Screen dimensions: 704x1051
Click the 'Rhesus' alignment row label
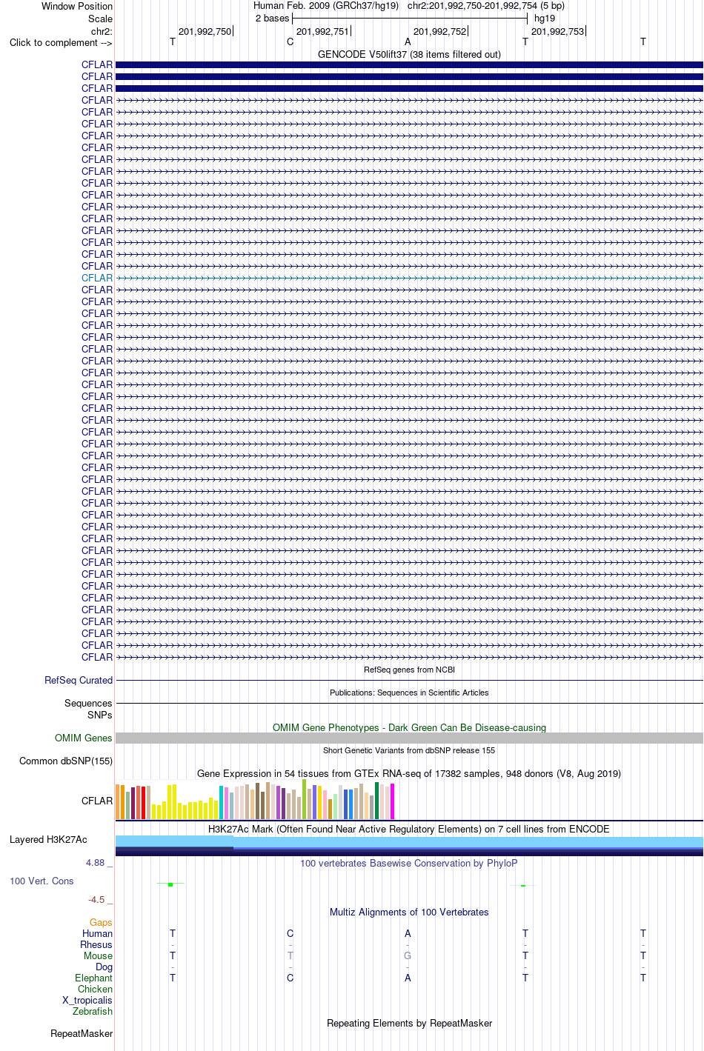pos(96,944)
